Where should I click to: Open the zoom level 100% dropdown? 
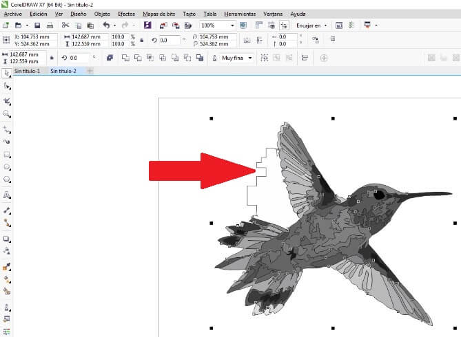click(232, 25)
